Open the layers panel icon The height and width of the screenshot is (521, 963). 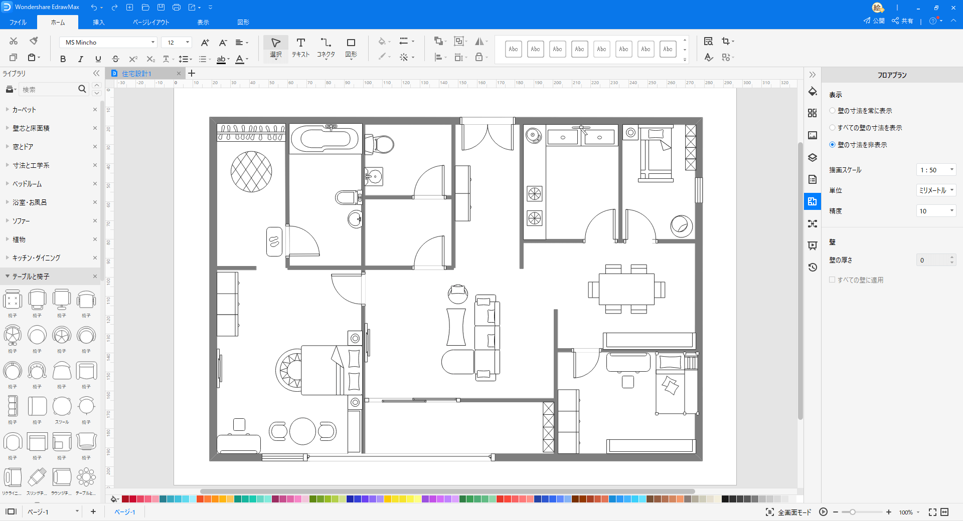(x=813, y=158)
